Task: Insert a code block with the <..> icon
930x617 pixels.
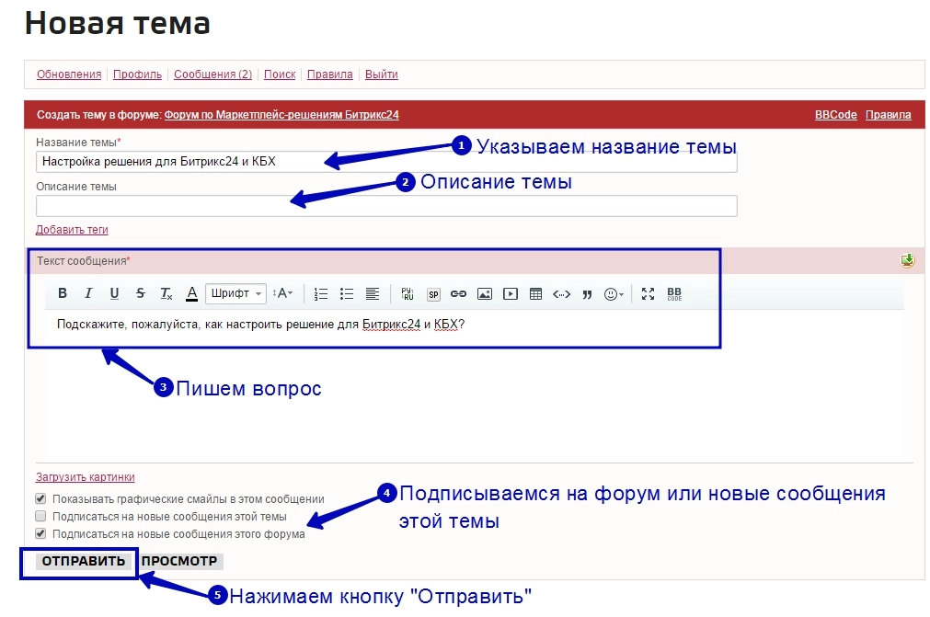Action: [x=561, y=293]
